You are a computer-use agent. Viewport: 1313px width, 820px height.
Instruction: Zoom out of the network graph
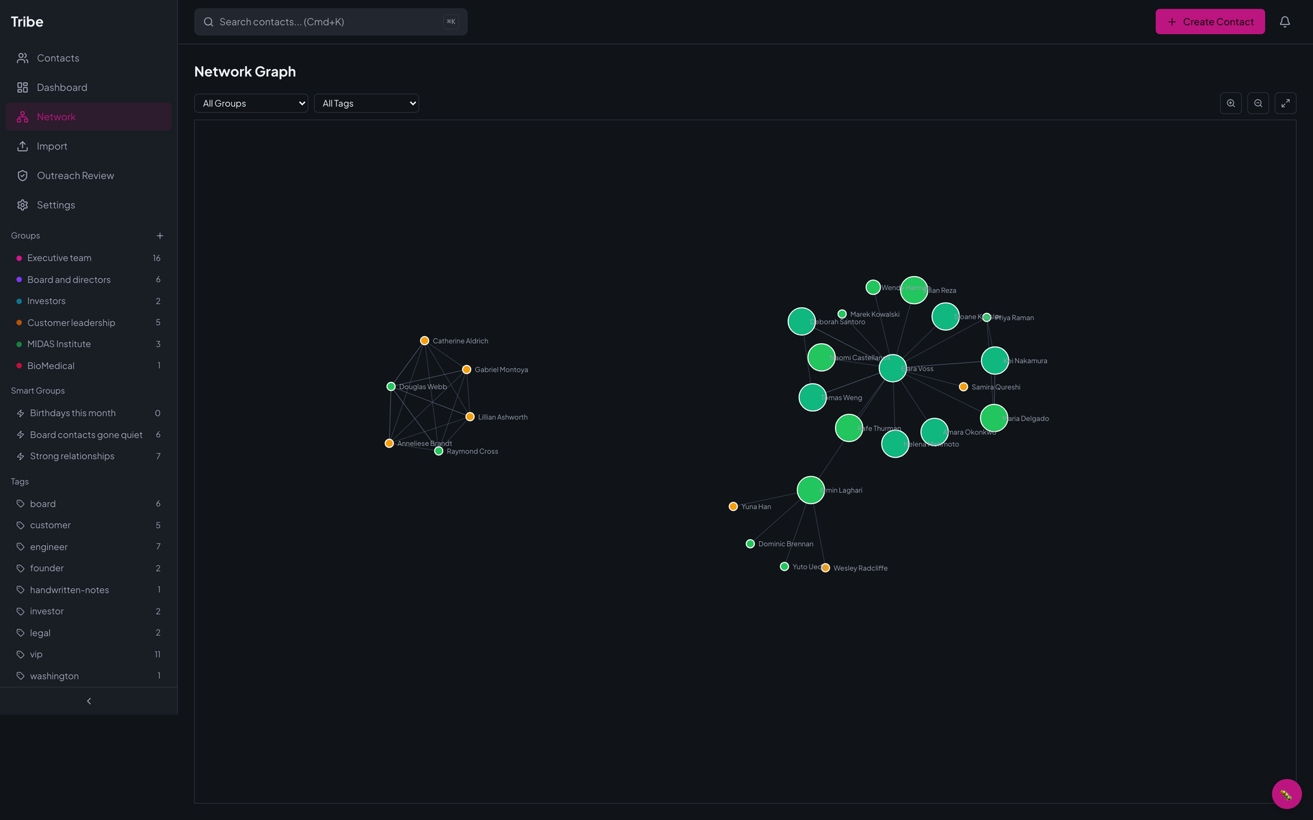pos(1258,103)
